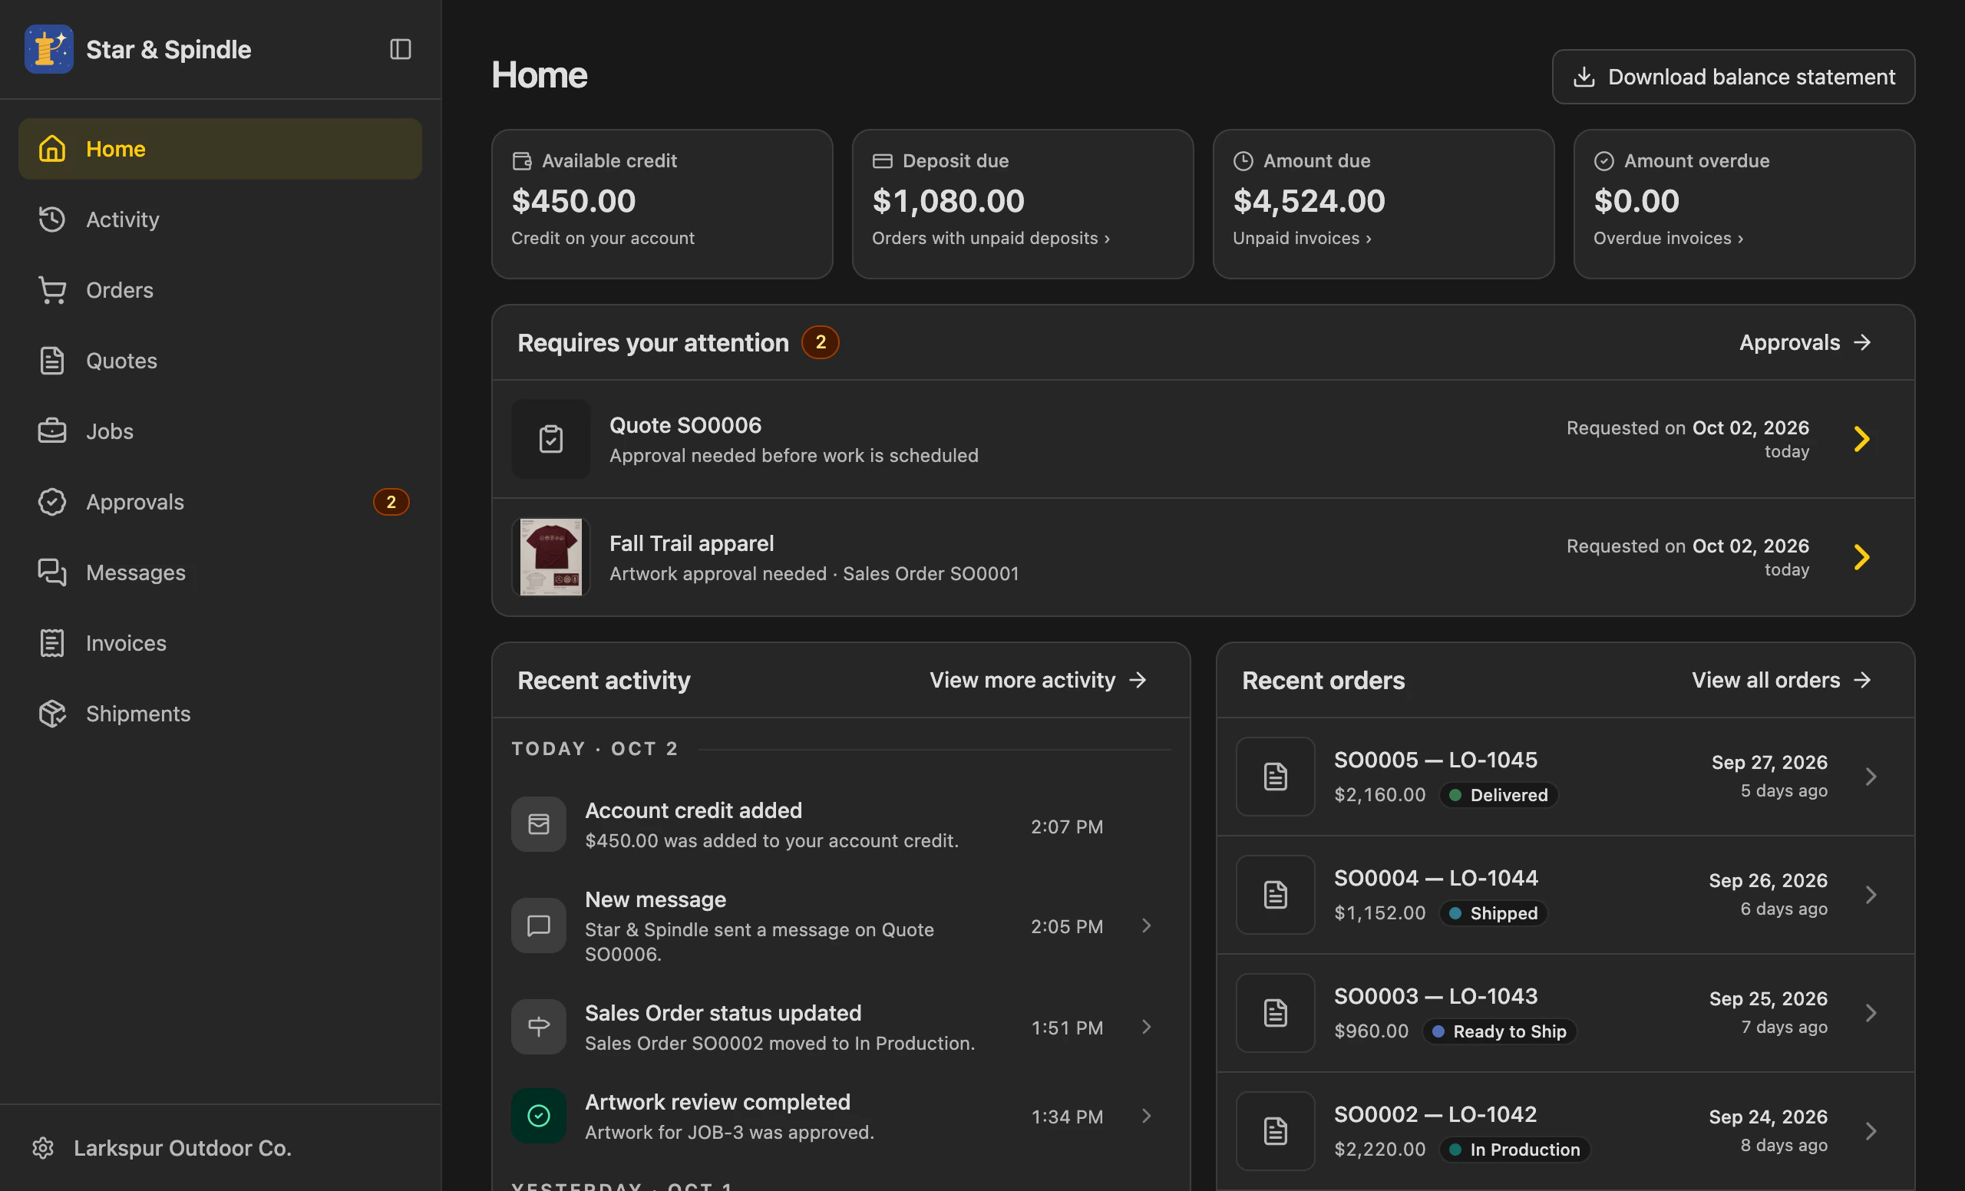The height and width of the screenshot is (1191, 1965).
Task: Expand Quote SO0006 row yellow chevron
Action: [x=1861, y=439]
